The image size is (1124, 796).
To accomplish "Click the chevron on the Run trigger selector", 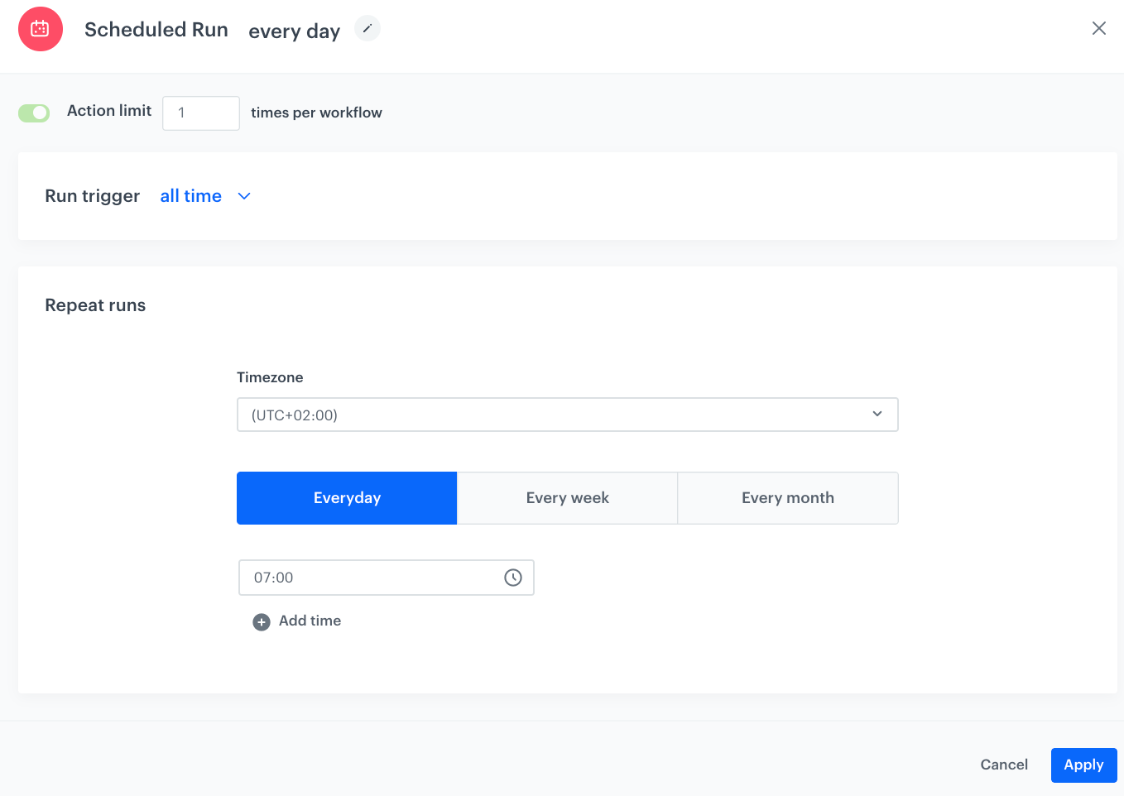I will point(243,196).
